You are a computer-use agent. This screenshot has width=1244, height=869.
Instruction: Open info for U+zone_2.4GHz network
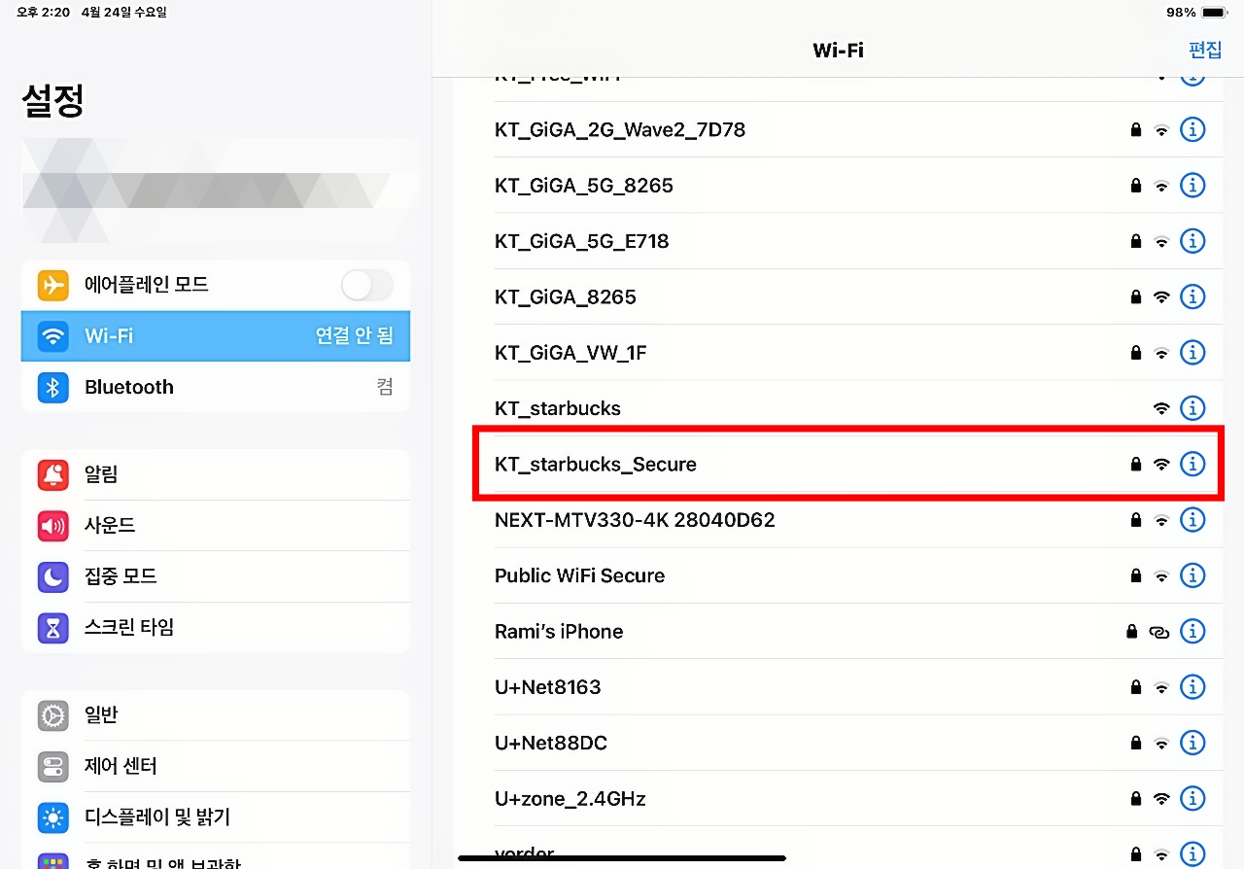click(1192, 799)
